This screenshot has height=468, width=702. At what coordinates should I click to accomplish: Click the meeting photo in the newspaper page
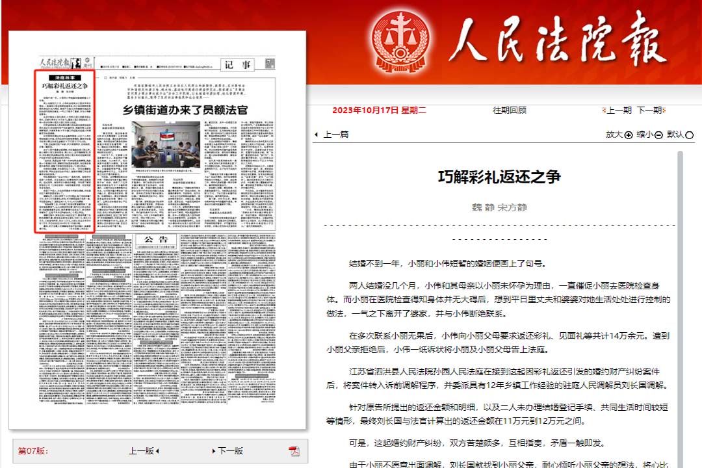[x=157, y=144]
